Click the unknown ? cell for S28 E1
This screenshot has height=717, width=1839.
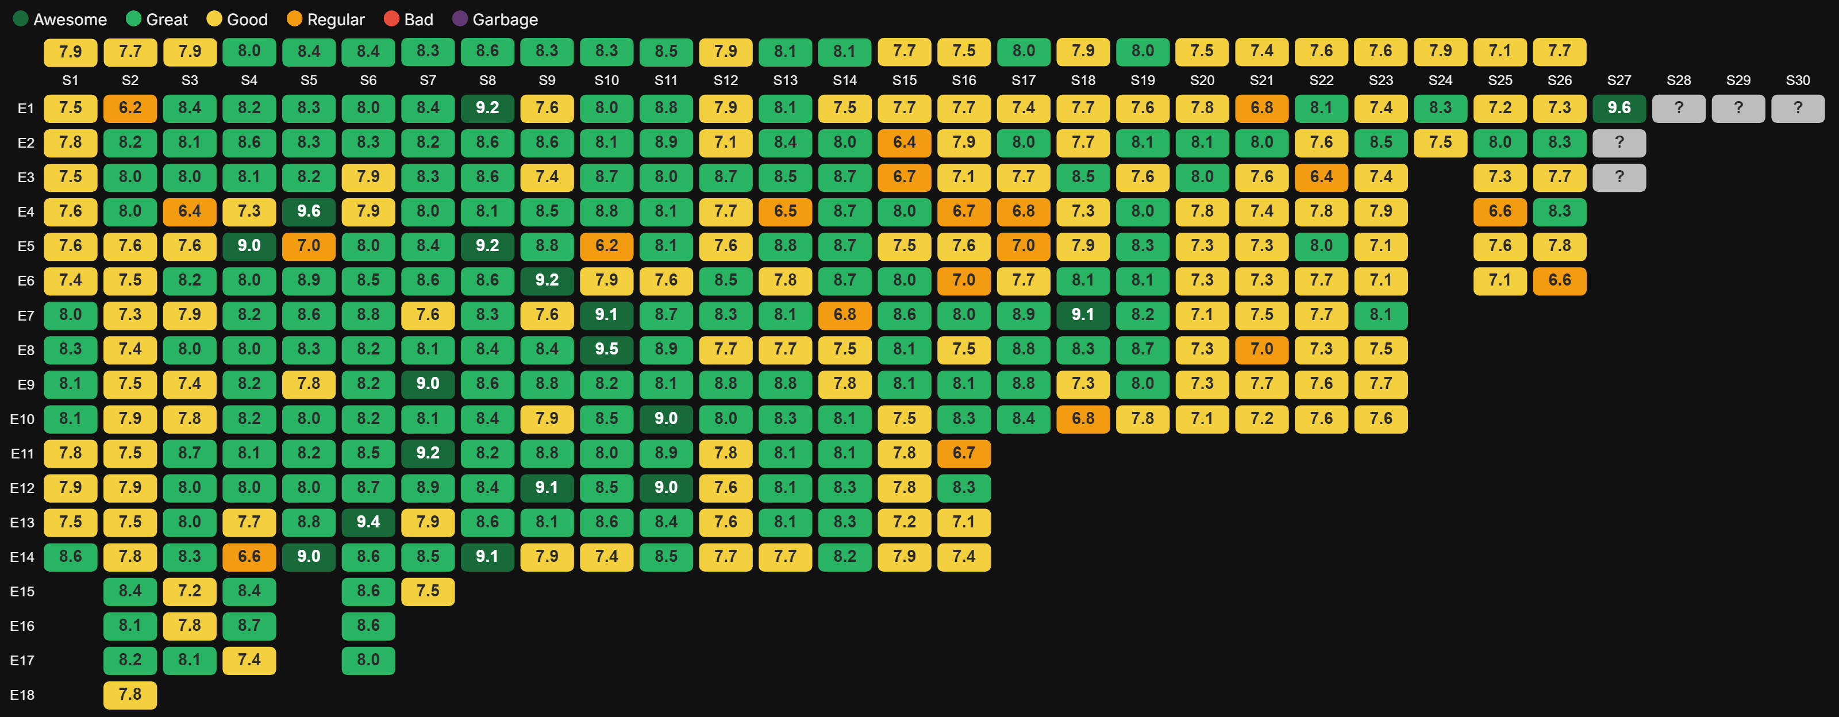tap(1678, 109)
